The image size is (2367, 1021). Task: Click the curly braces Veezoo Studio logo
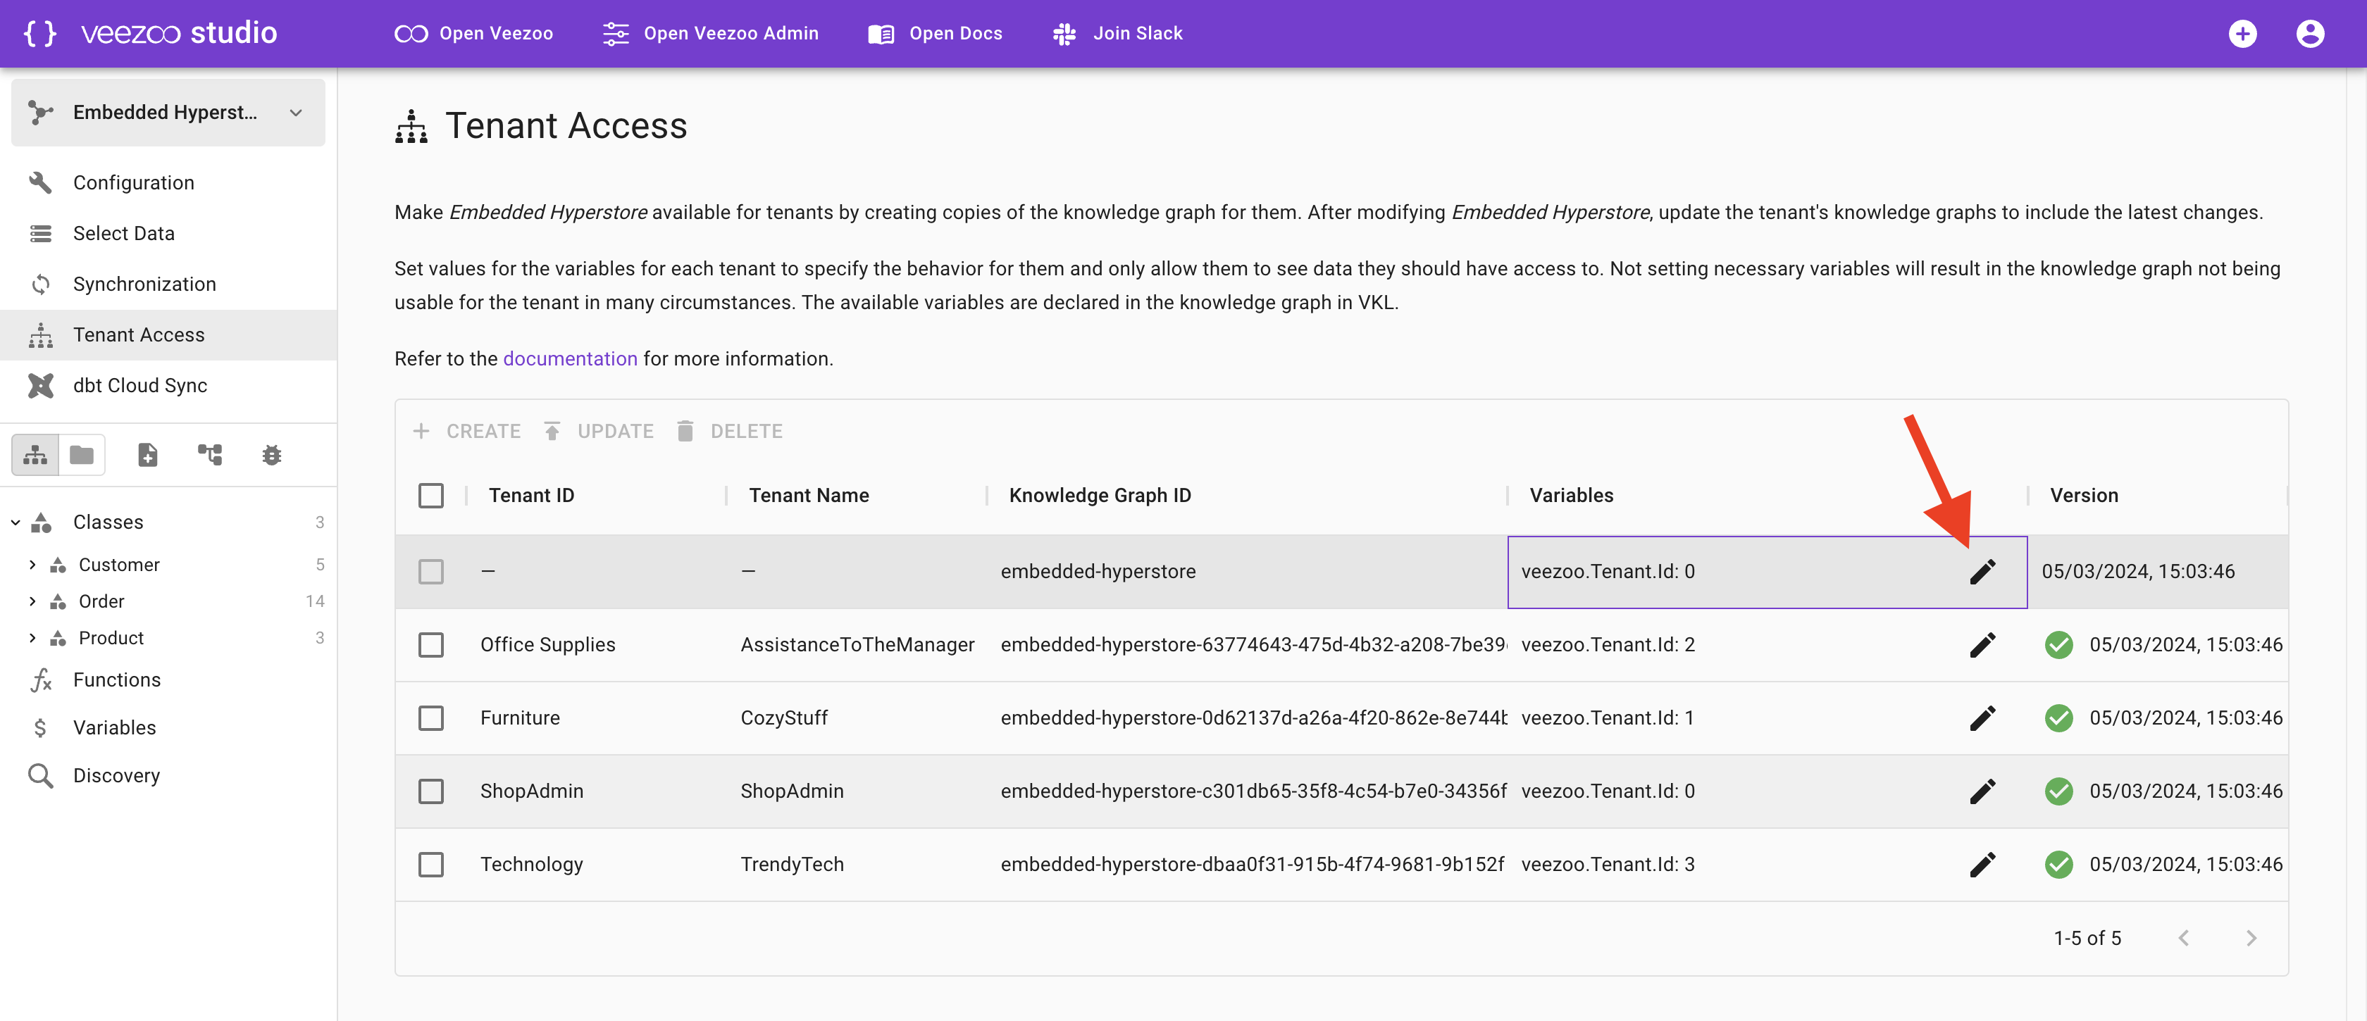[40, 33]
